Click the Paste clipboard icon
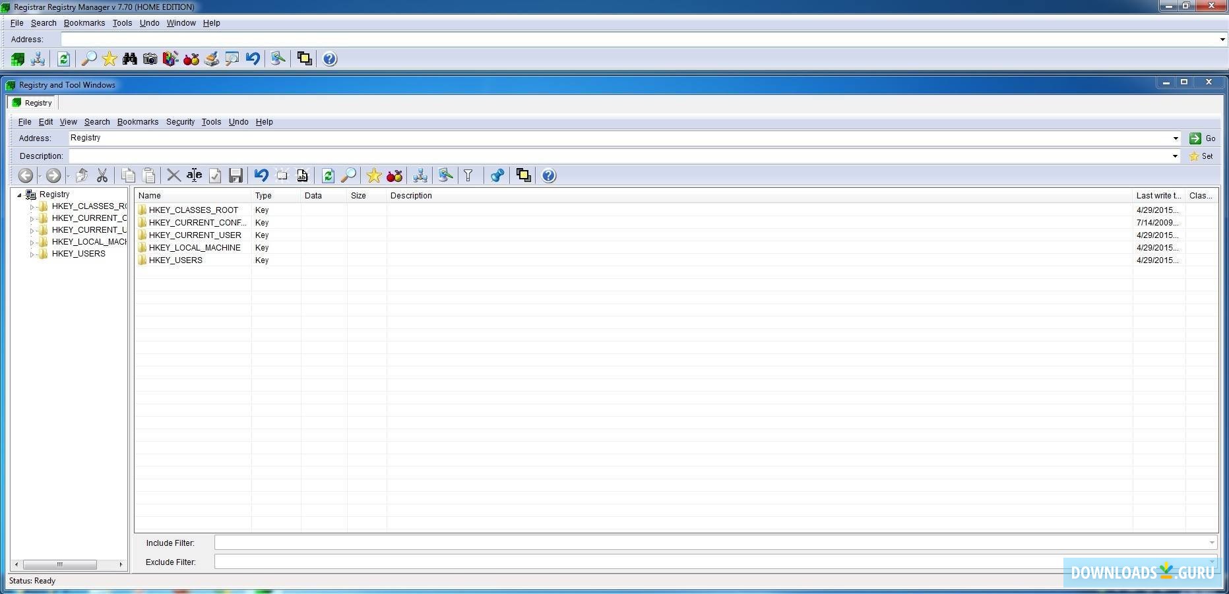This screenshot has height=594, width=1229. point(149,175)
